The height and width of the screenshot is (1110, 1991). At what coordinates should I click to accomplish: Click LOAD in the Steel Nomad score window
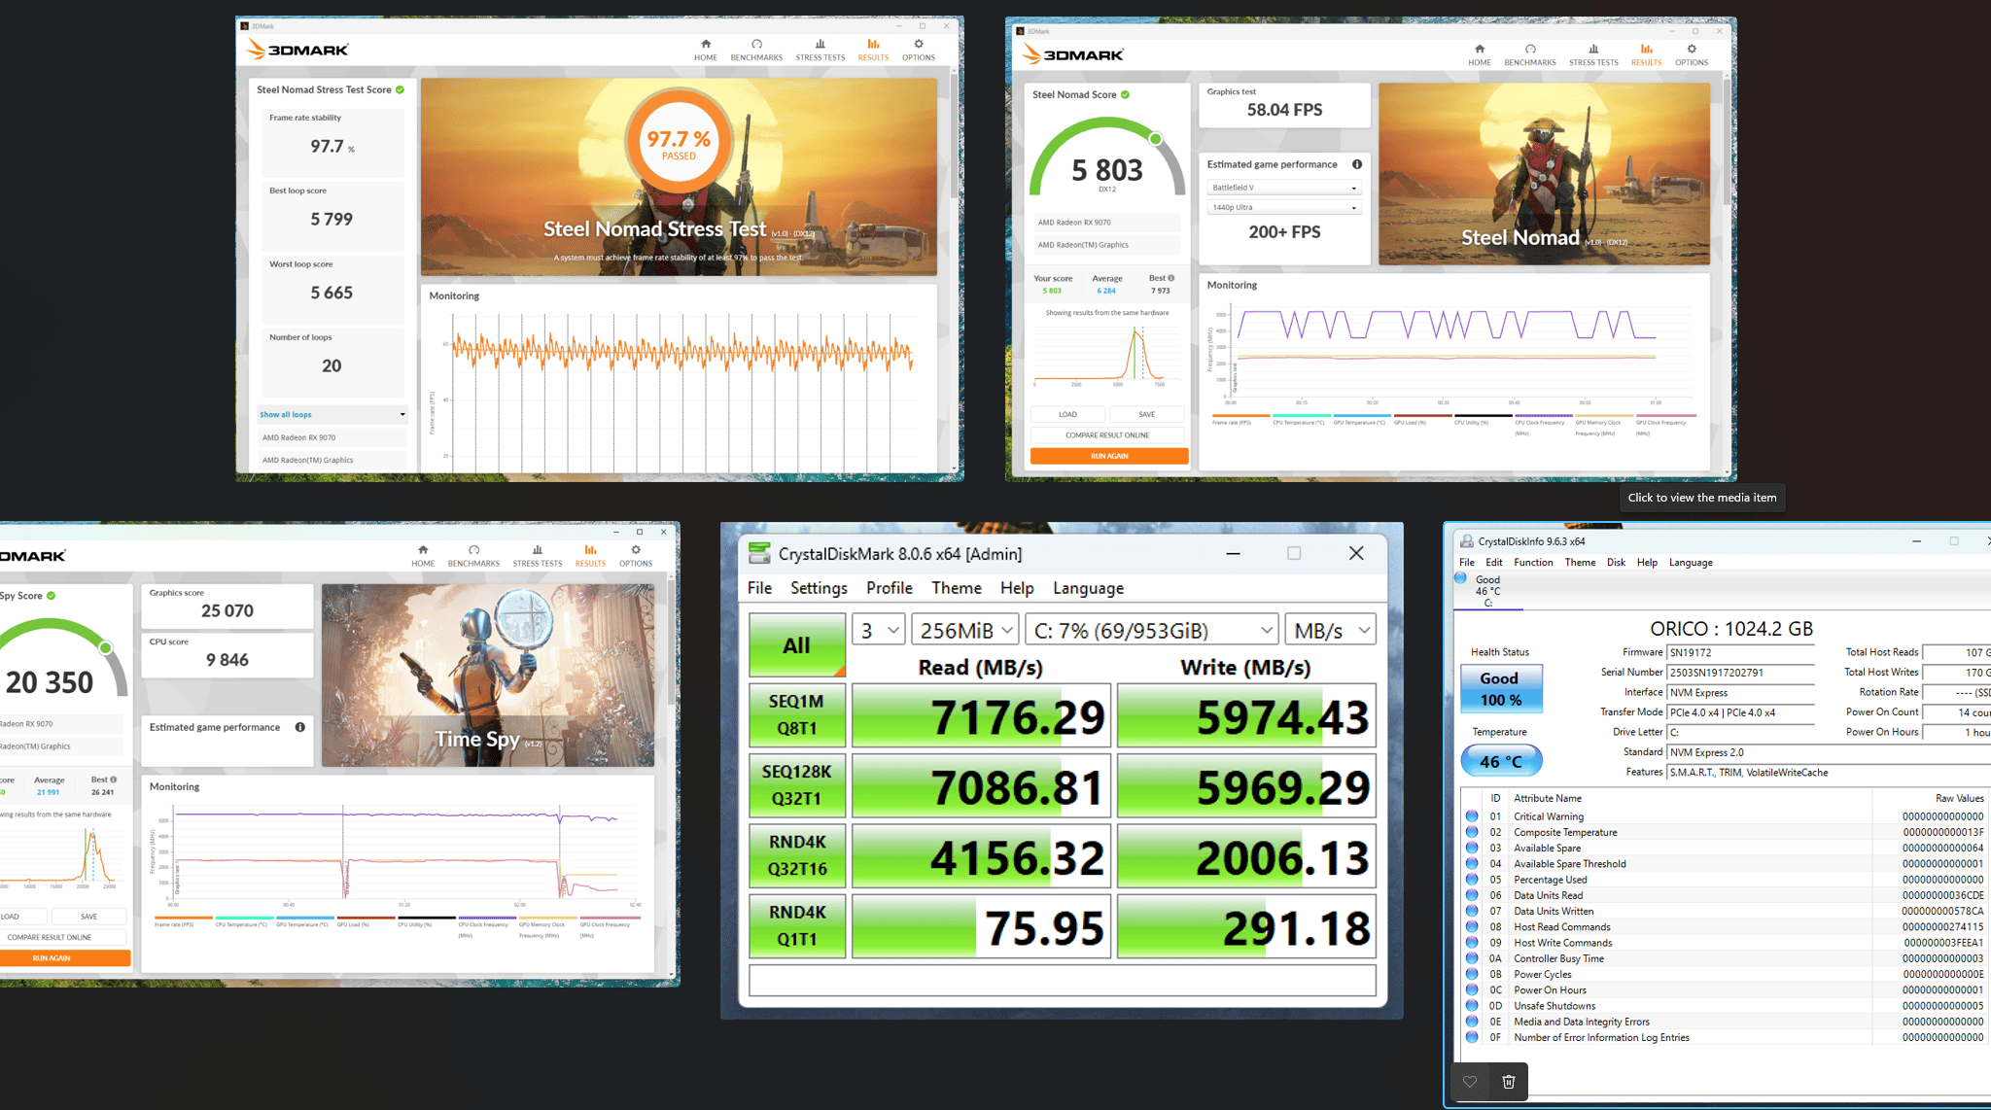click(1067, 414)
